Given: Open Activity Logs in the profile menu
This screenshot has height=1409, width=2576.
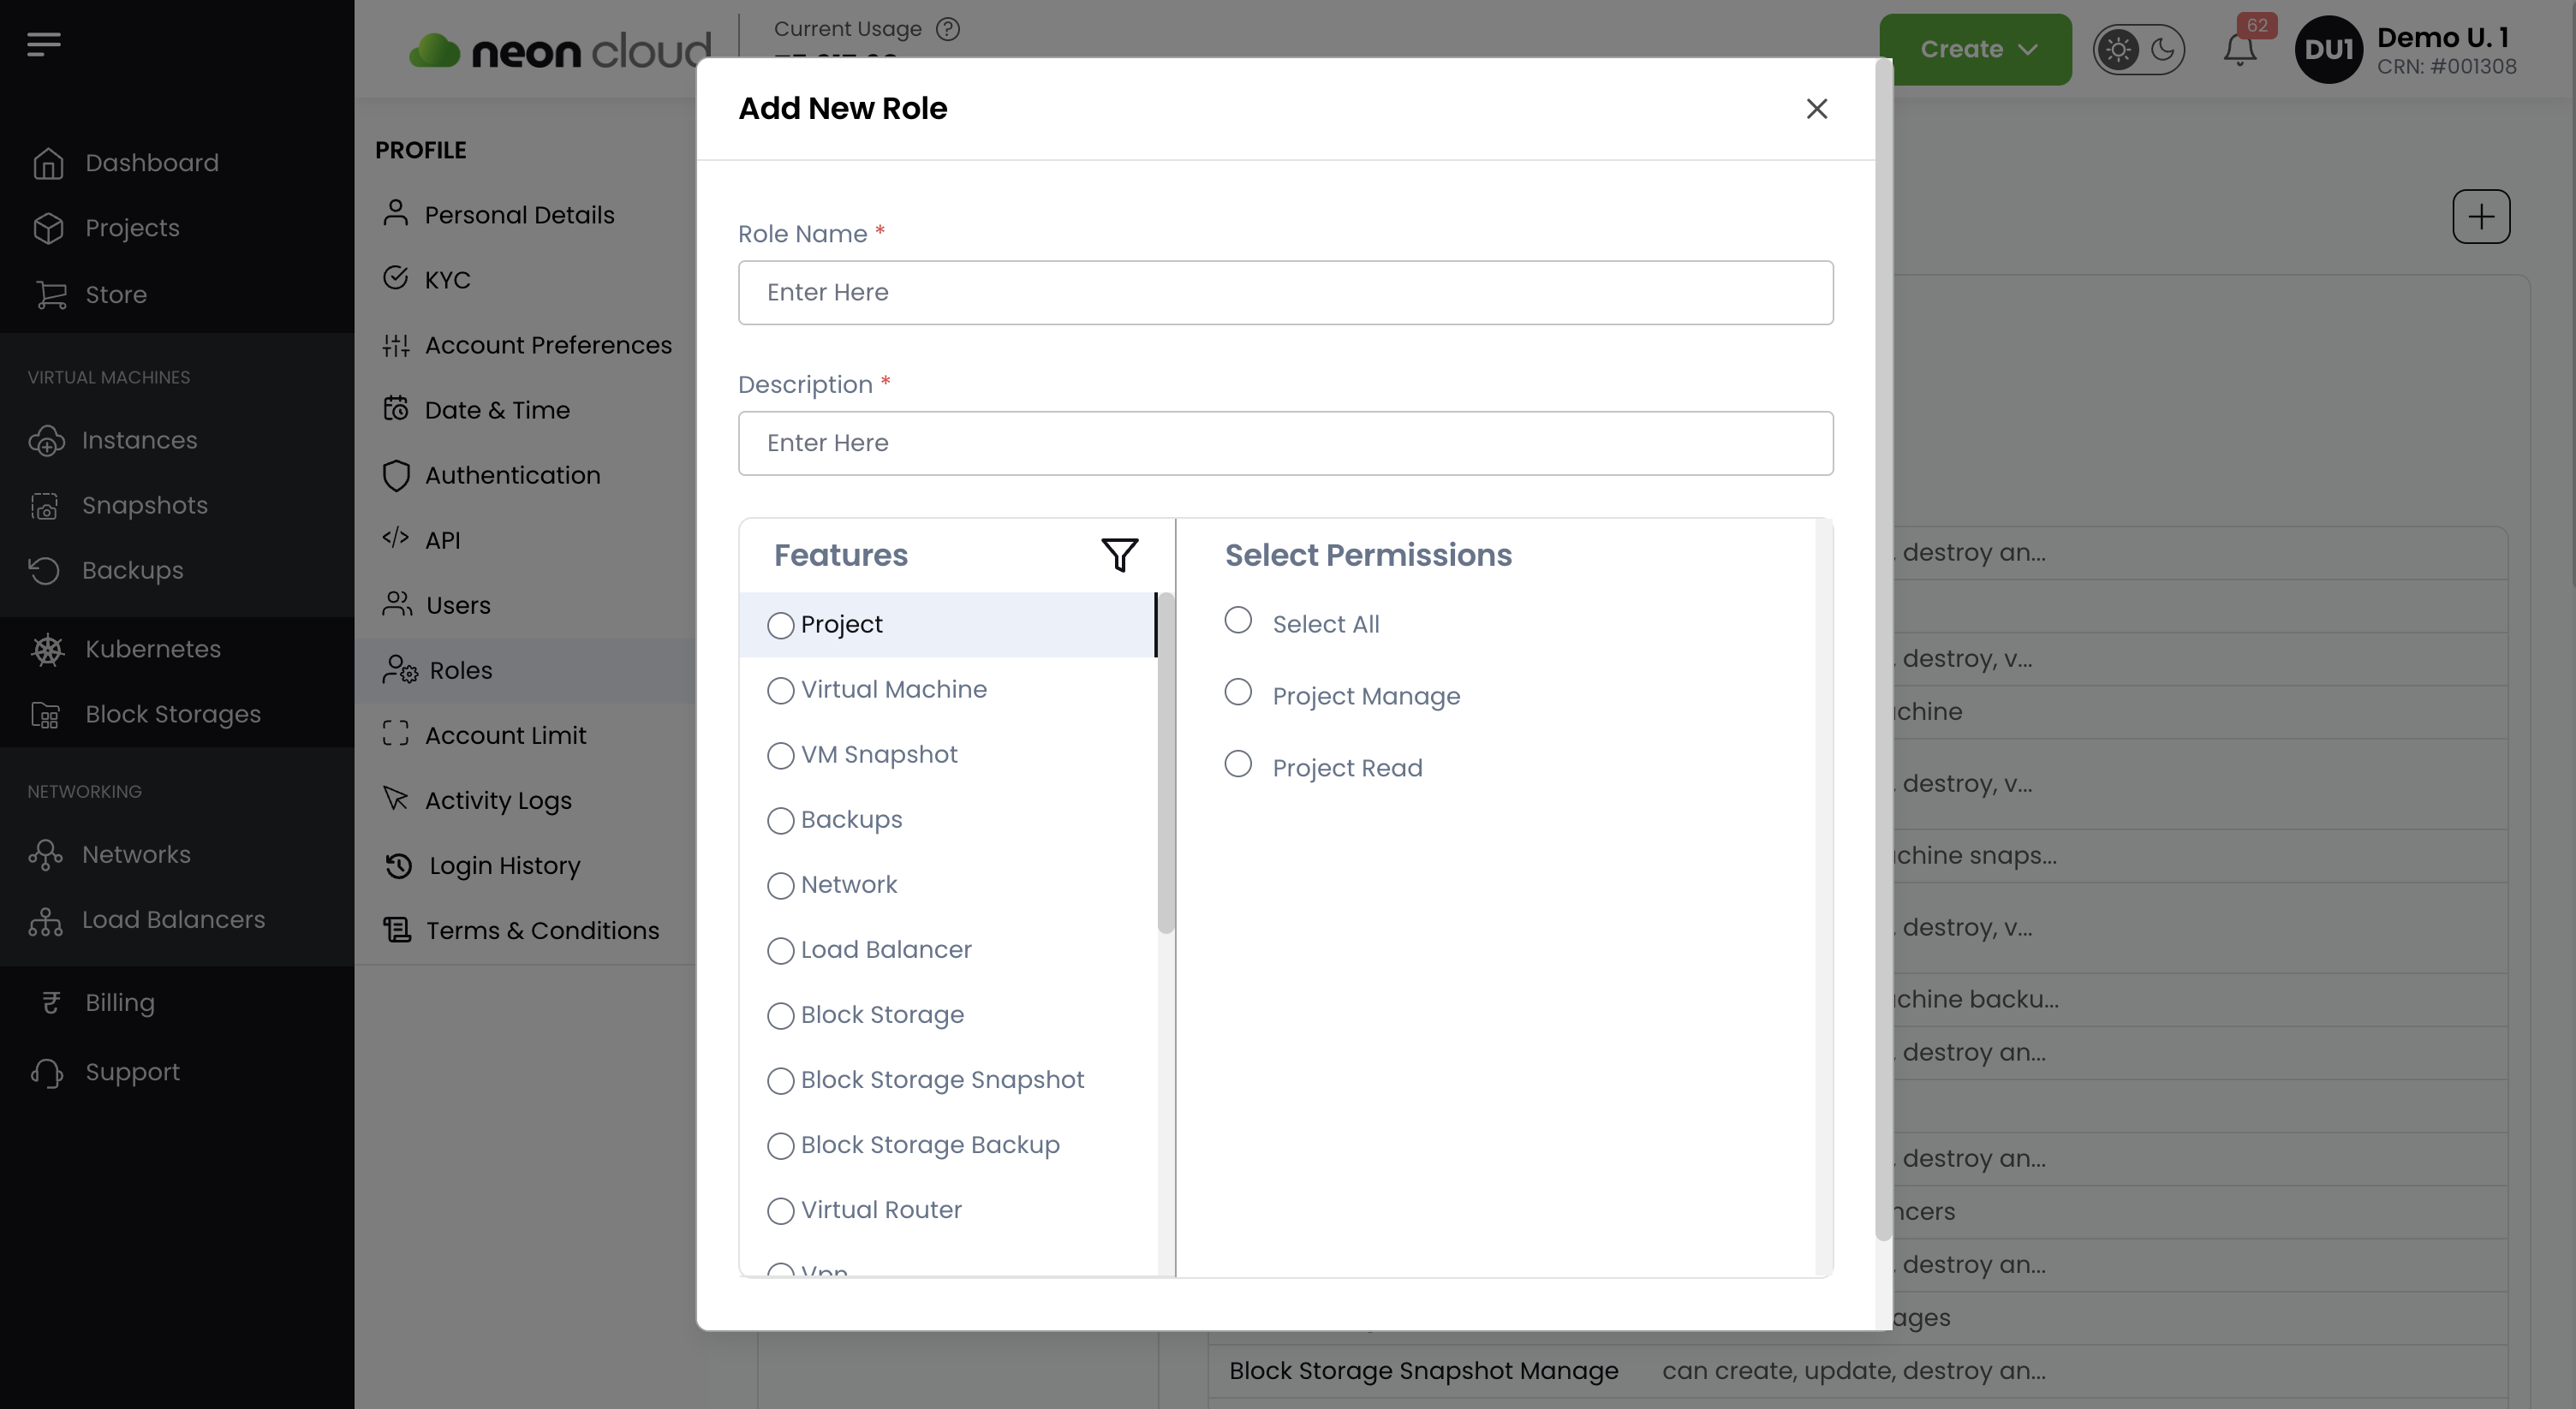Looking at the screenshot, I should tap(497, 800).
